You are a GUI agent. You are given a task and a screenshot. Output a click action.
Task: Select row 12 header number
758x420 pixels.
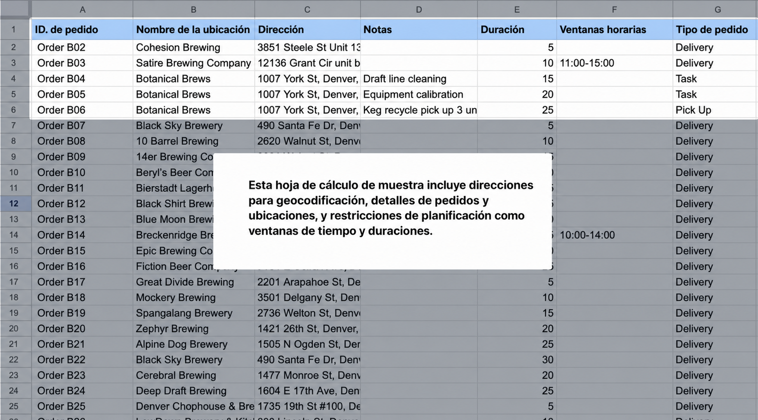coord(14,204)
